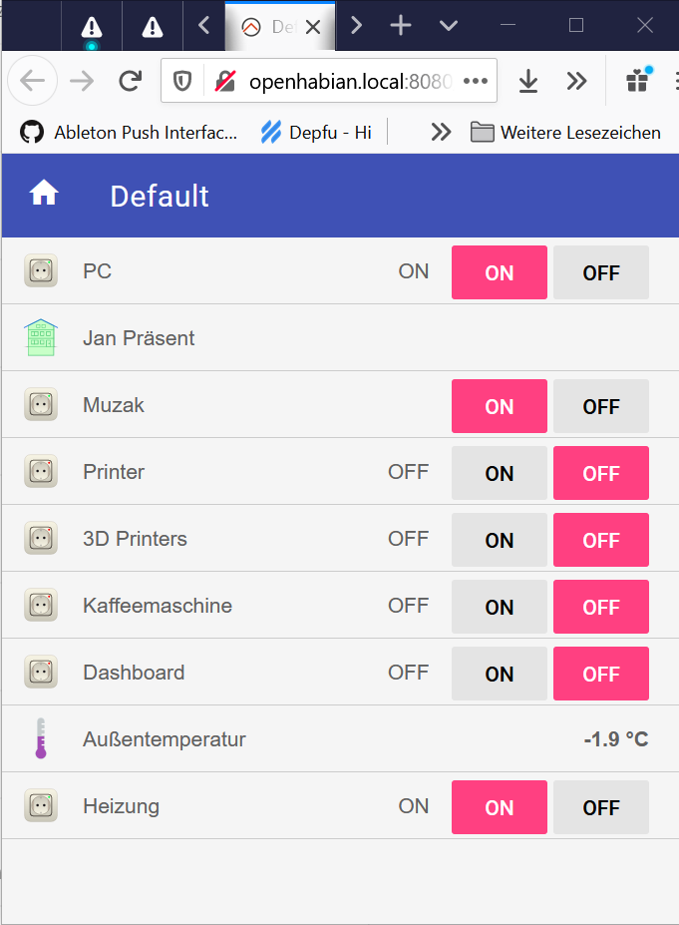Click the home icon in the Default header
Screen dimensions: 679x925
click(44, 193)
